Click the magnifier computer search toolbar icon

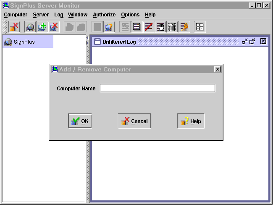point(30,27)
